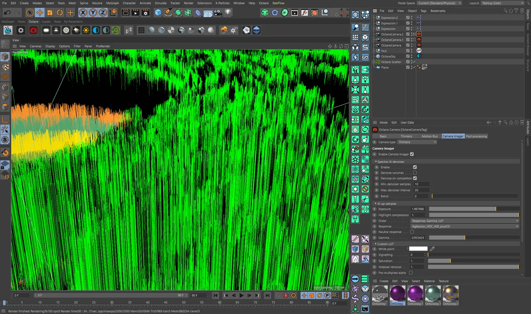531x314 pixels.
Task: Open Octane Live Viewer window icon
Action: (7, 30)
